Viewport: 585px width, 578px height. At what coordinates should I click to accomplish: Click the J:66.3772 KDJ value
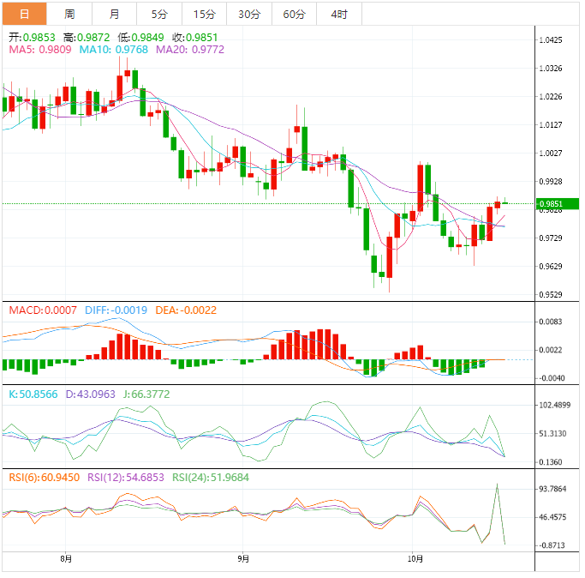point(146,394)
